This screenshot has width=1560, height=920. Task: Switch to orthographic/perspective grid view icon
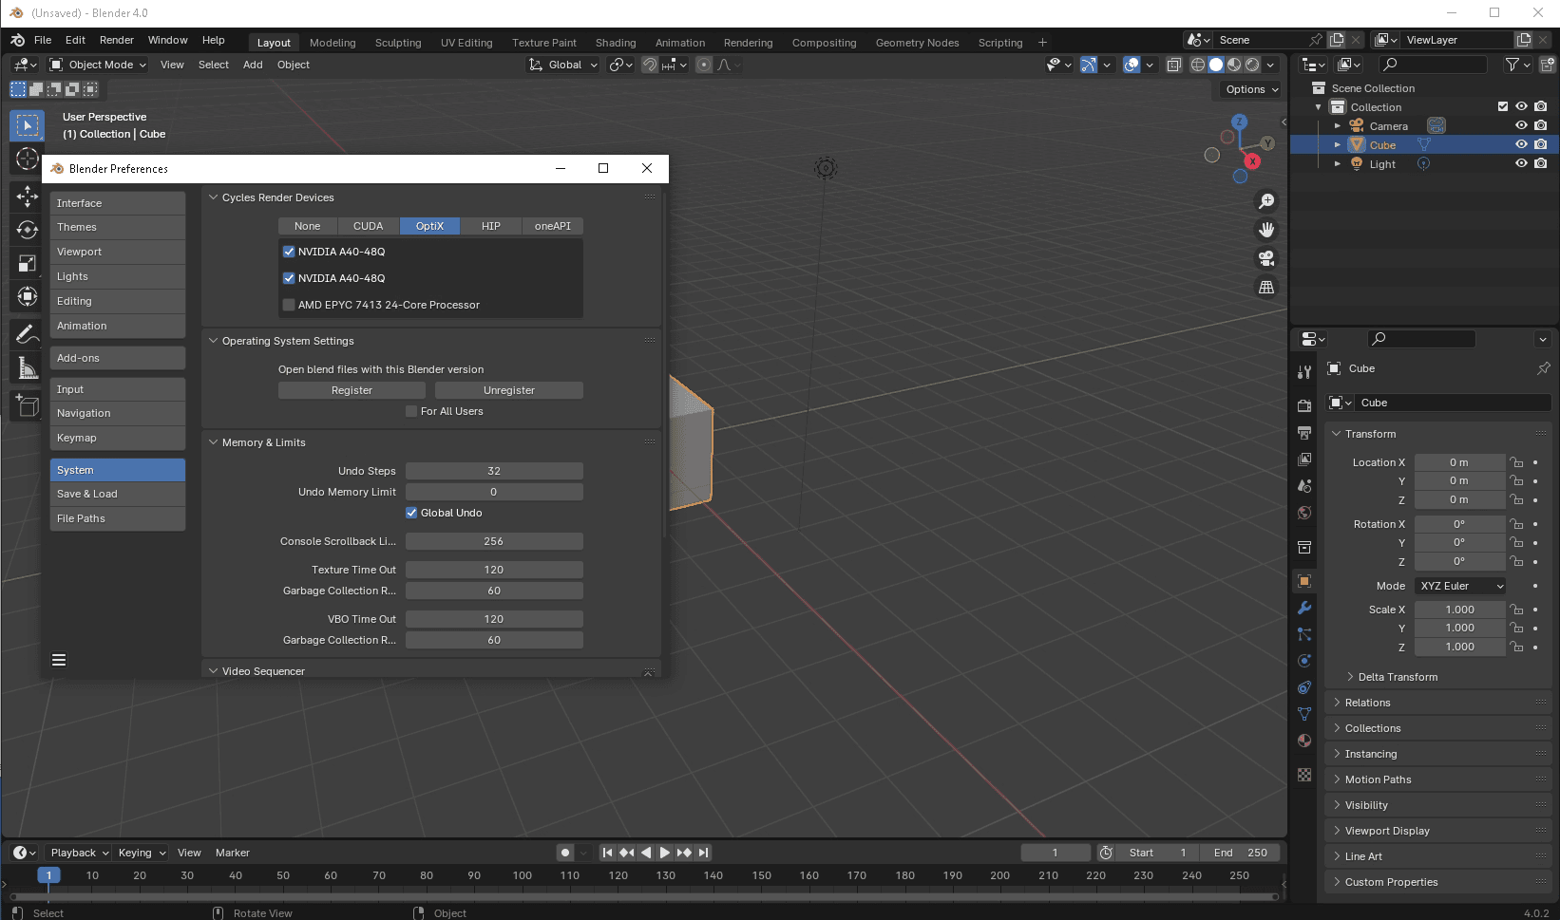(1265, 287)
